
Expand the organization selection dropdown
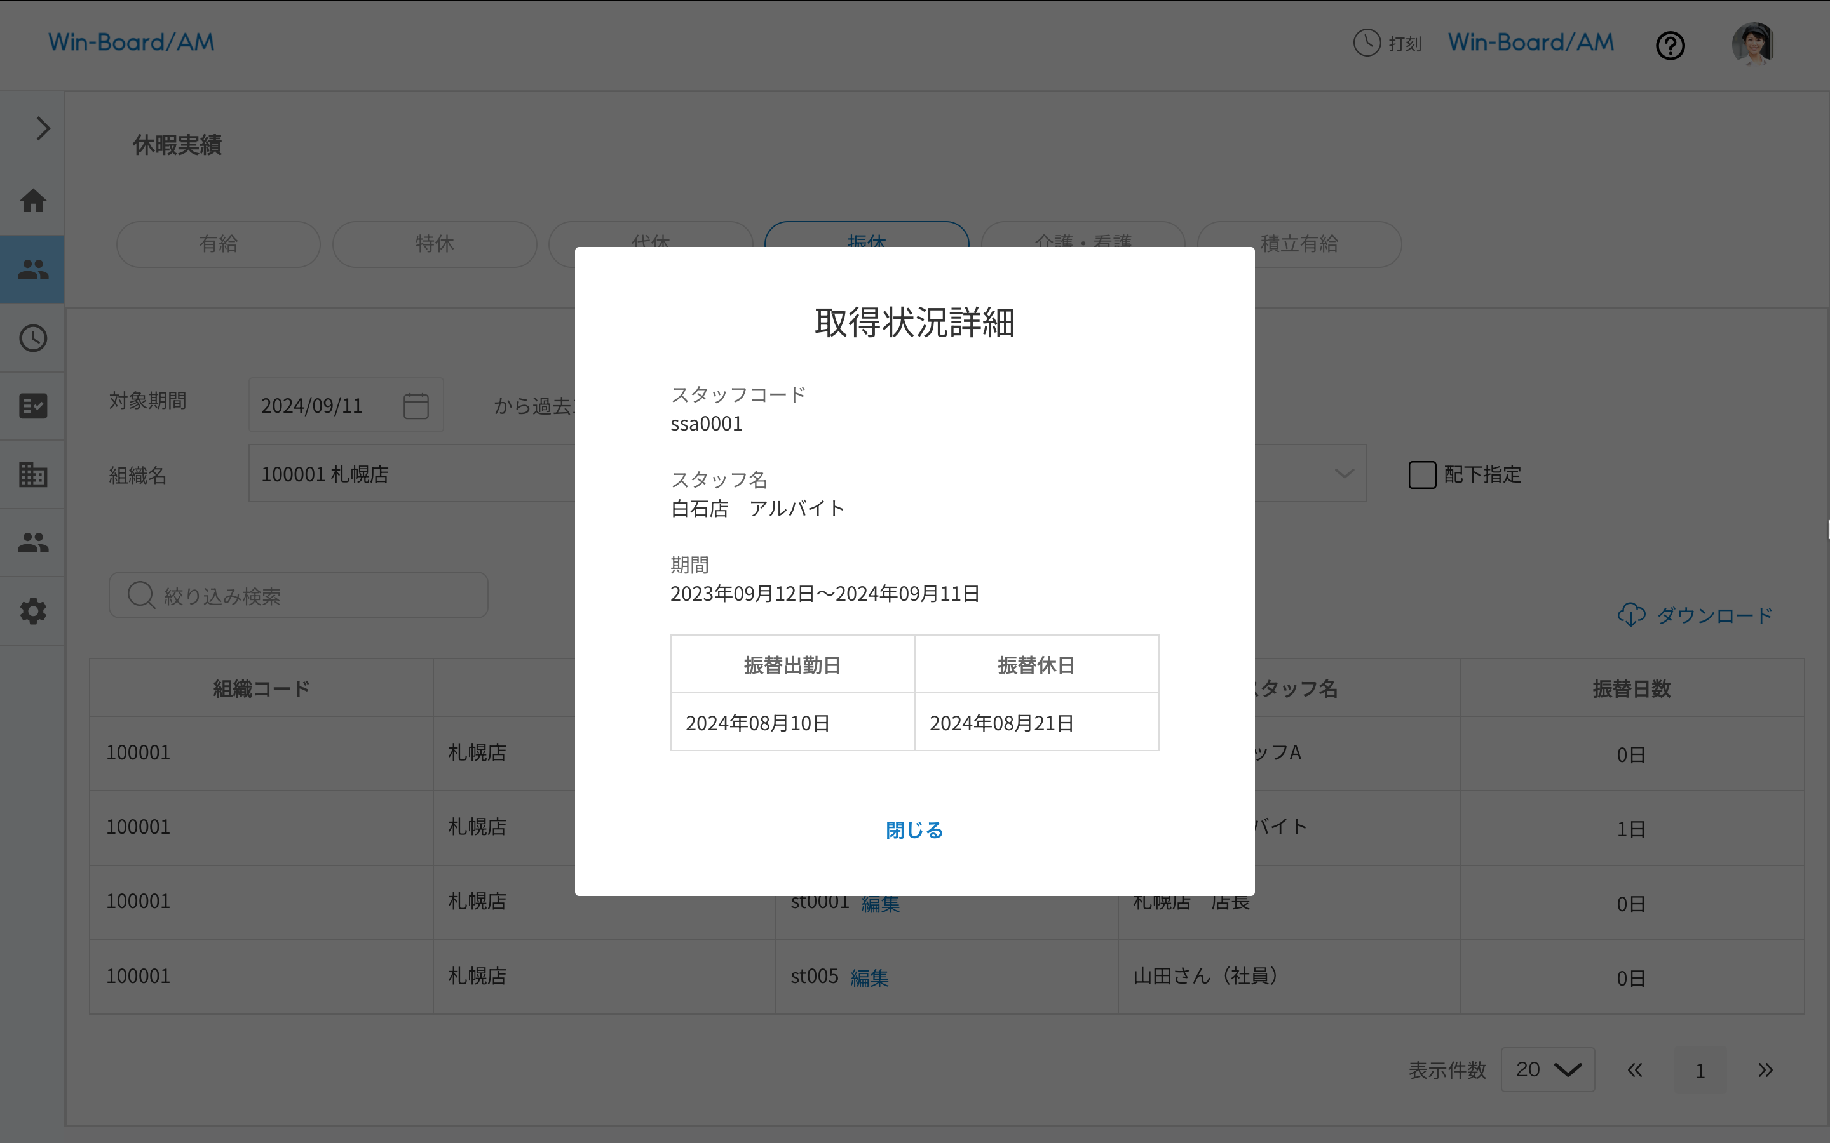click(1344, 473)
